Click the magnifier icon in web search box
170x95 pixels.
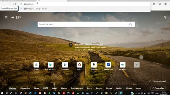pos(131,24)
